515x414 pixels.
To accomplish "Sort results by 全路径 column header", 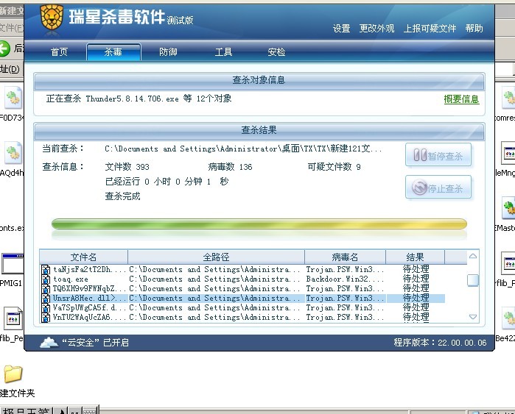I will coord(216,257).
